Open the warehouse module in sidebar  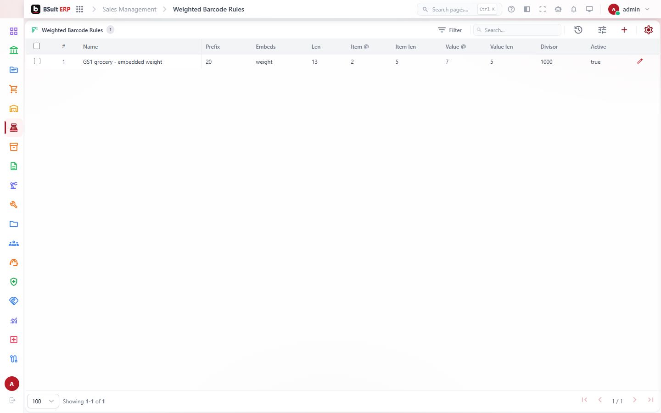pos(14,108)
